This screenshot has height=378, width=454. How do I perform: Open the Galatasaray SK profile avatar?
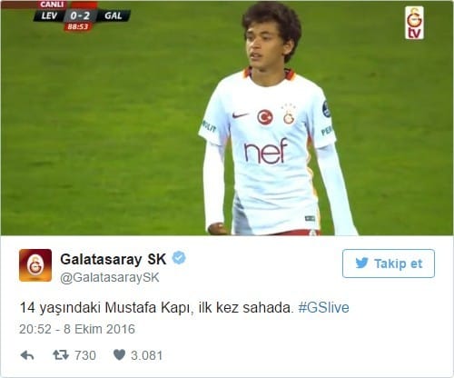tap(35, 265)
